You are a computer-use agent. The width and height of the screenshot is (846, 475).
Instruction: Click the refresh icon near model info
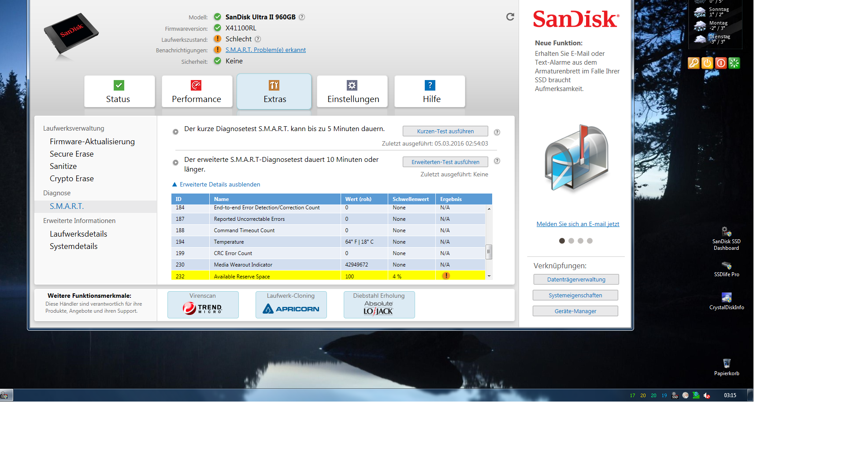click(510, 17)
